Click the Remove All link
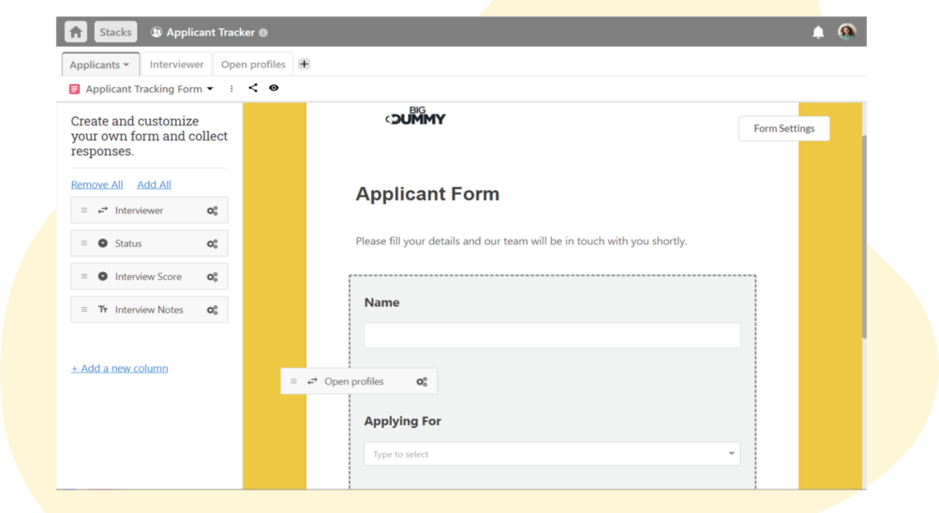This screenshot has width=939, height=513. (x=97, y=184)
